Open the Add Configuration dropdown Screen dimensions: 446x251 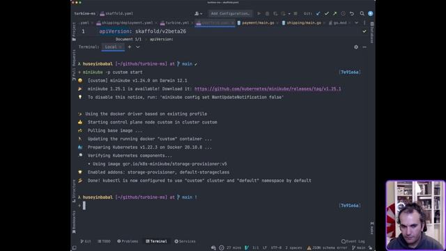(230, 13)
